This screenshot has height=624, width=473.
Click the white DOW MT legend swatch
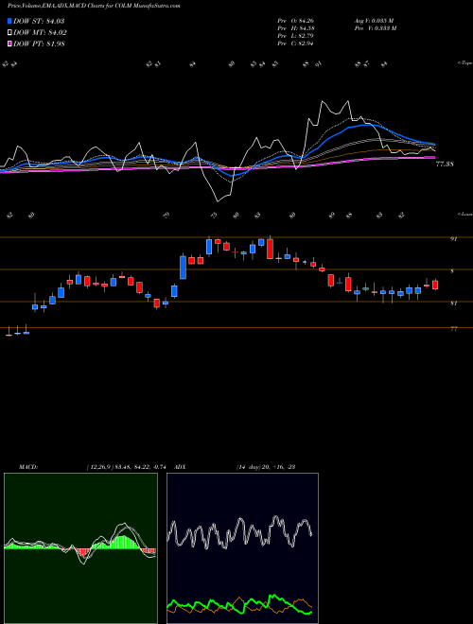9,33
